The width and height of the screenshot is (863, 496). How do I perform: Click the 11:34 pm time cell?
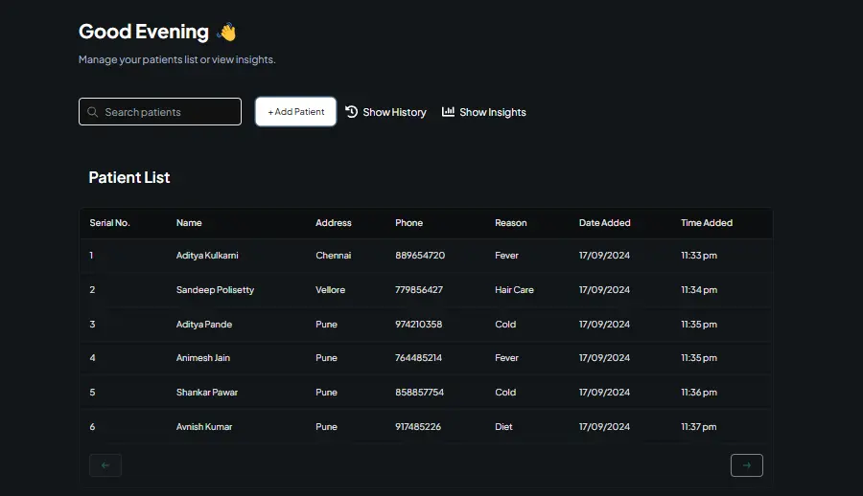point(699,290)
